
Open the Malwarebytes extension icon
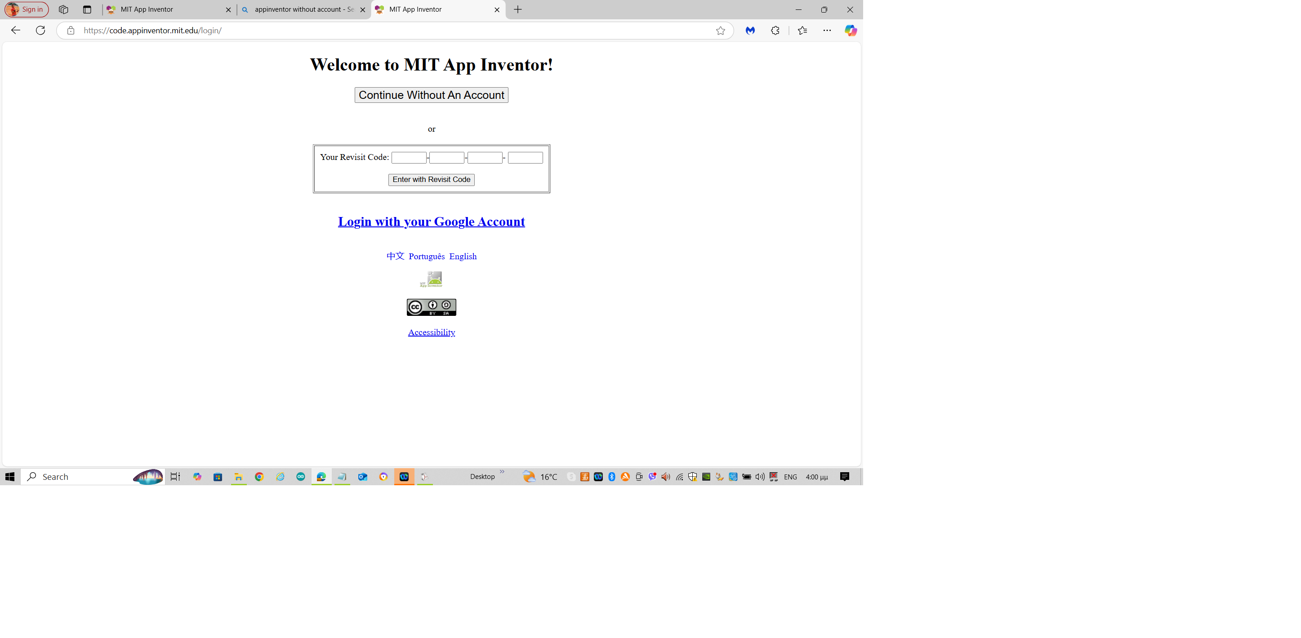click(750, 30)
